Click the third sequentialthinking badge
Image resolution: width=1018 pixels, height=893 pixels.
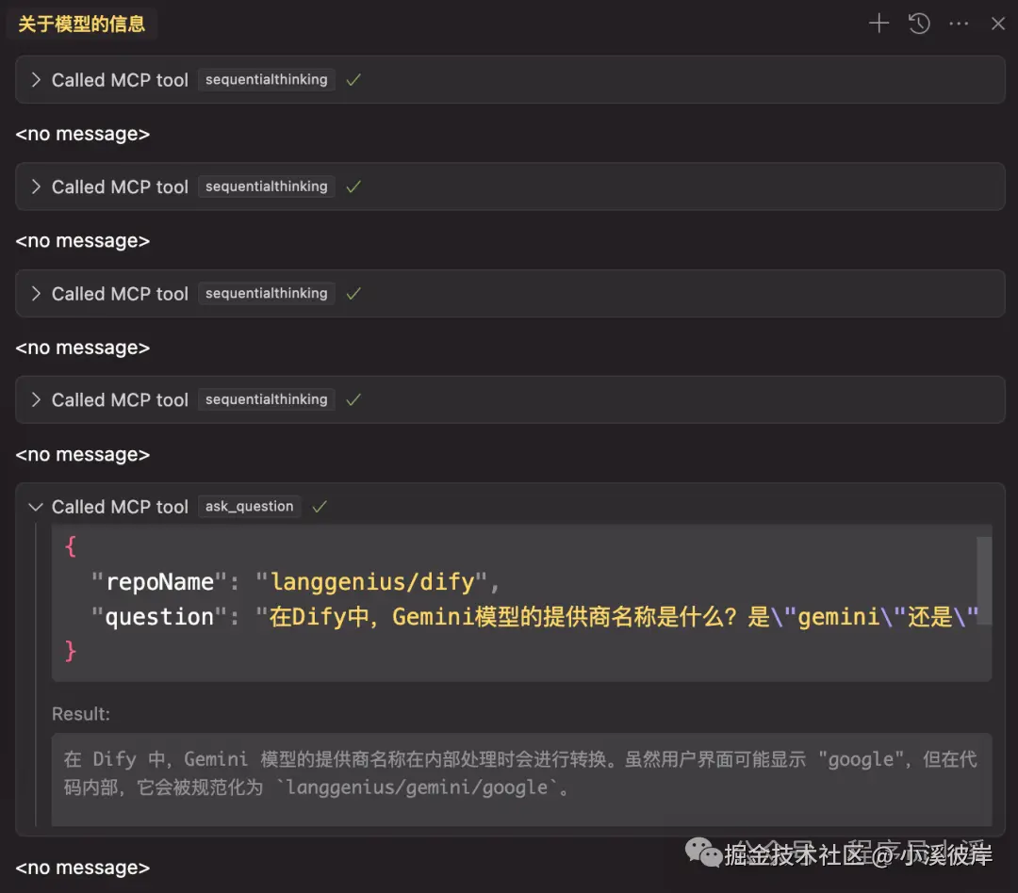266,293
